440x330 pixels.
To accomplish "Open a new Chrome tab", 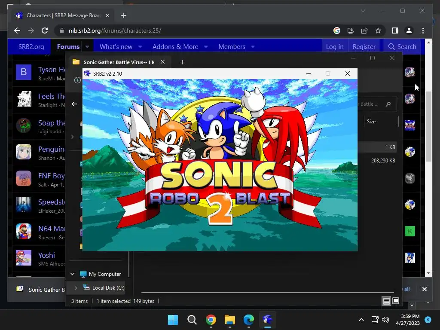I will tap(124, 15).
